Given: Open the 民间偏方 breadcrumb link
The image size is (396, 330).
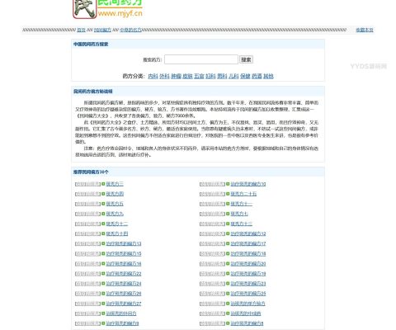Looking at the screenshot, I should (102, 30).
